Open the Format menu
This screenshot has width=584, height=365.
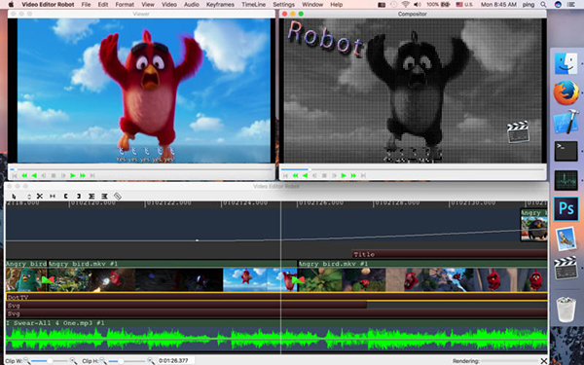125,5
